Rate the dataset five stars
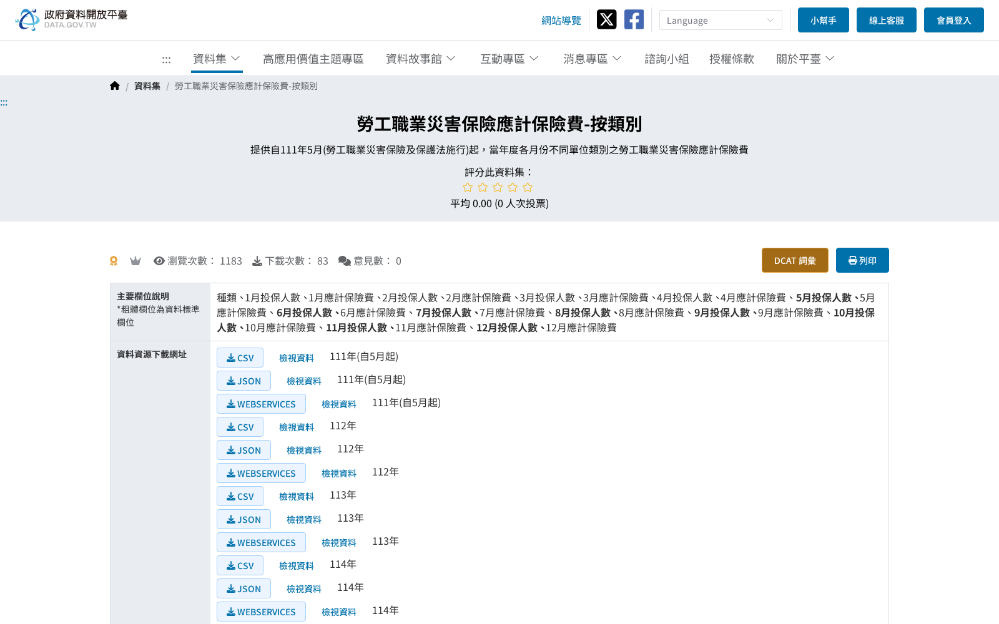 point(528,187)
